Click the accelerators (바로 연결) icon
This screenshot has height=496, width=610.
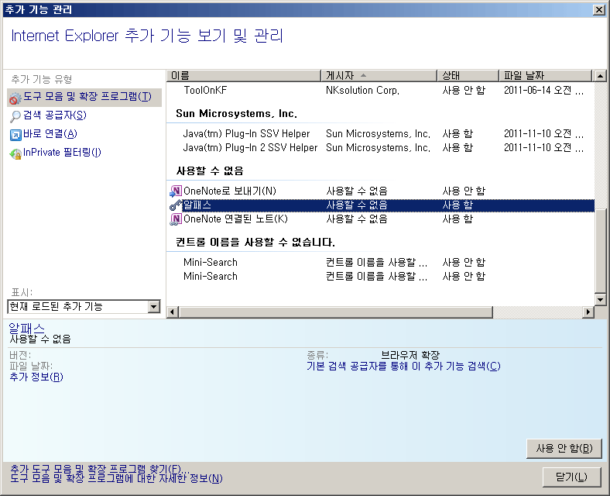point(15,135)
